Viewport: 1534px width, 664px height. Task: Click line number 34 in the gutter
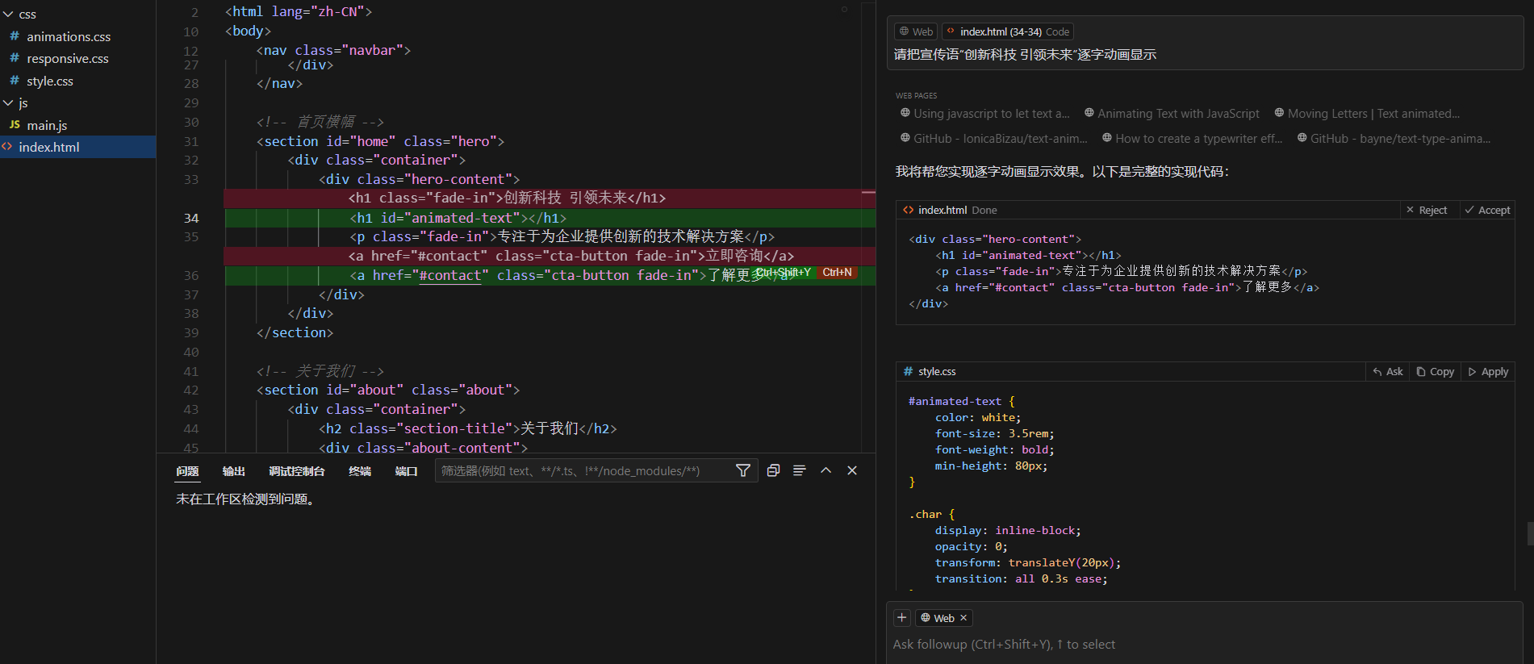point(191,218)
